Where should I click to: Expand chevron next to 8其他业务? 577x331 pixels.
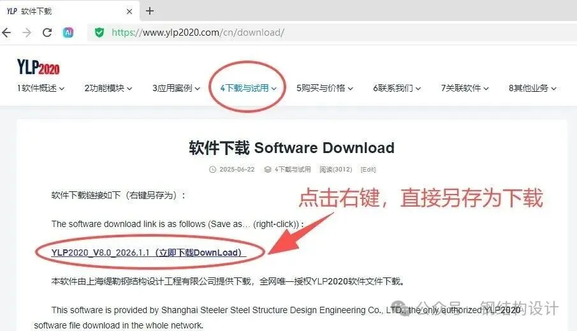553,89
